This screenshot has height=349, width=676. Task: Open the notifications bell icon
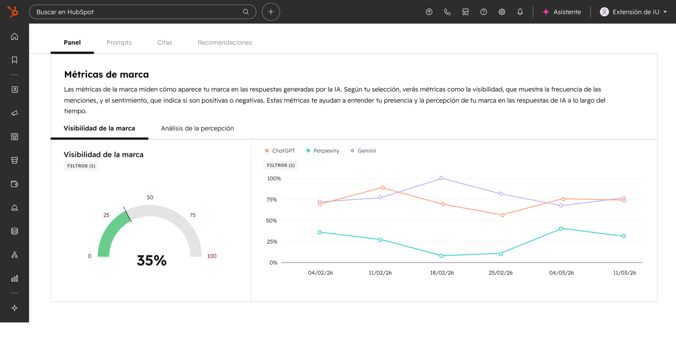point(520,11)
